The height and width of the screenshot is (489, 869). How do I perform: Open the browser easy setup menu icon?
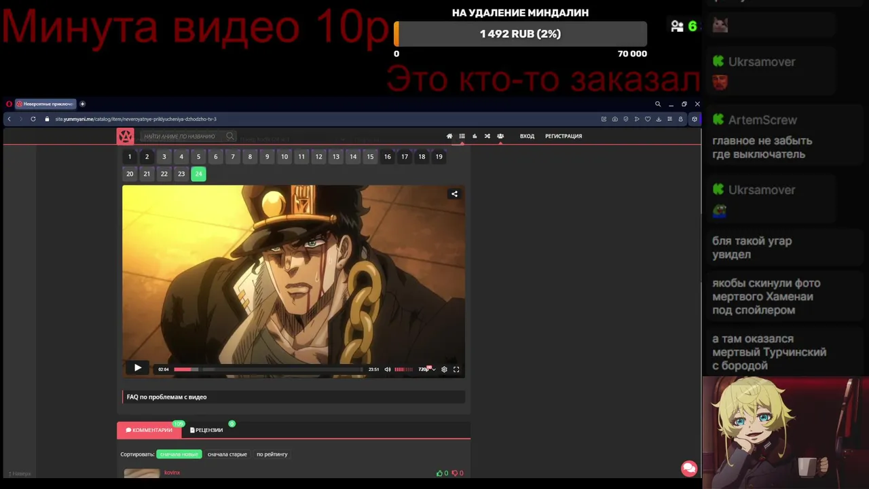click(669, 119)
